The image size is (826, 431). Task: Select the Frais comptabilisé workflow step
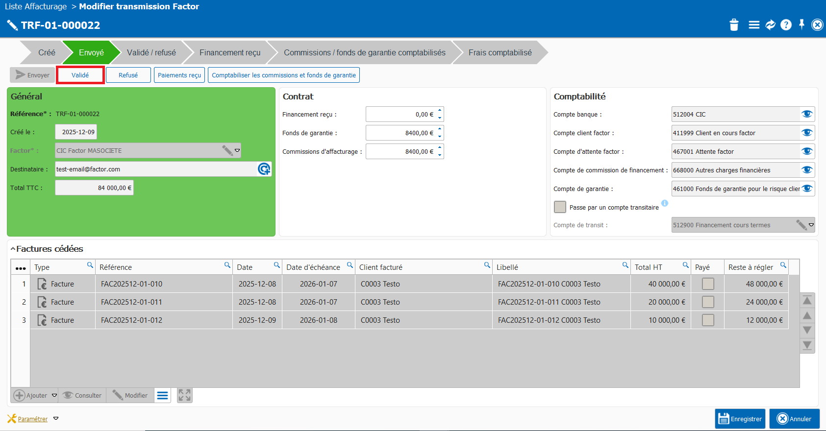click(500, 52)
